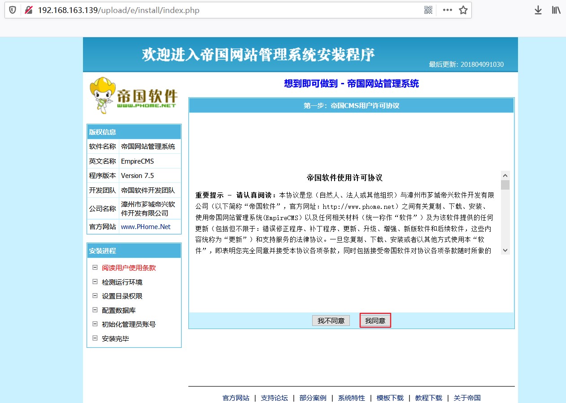Click the license scrollbar up arrow
Viewport: 566px width, 403px height.
pyautogui.click(x=505, y=175)
